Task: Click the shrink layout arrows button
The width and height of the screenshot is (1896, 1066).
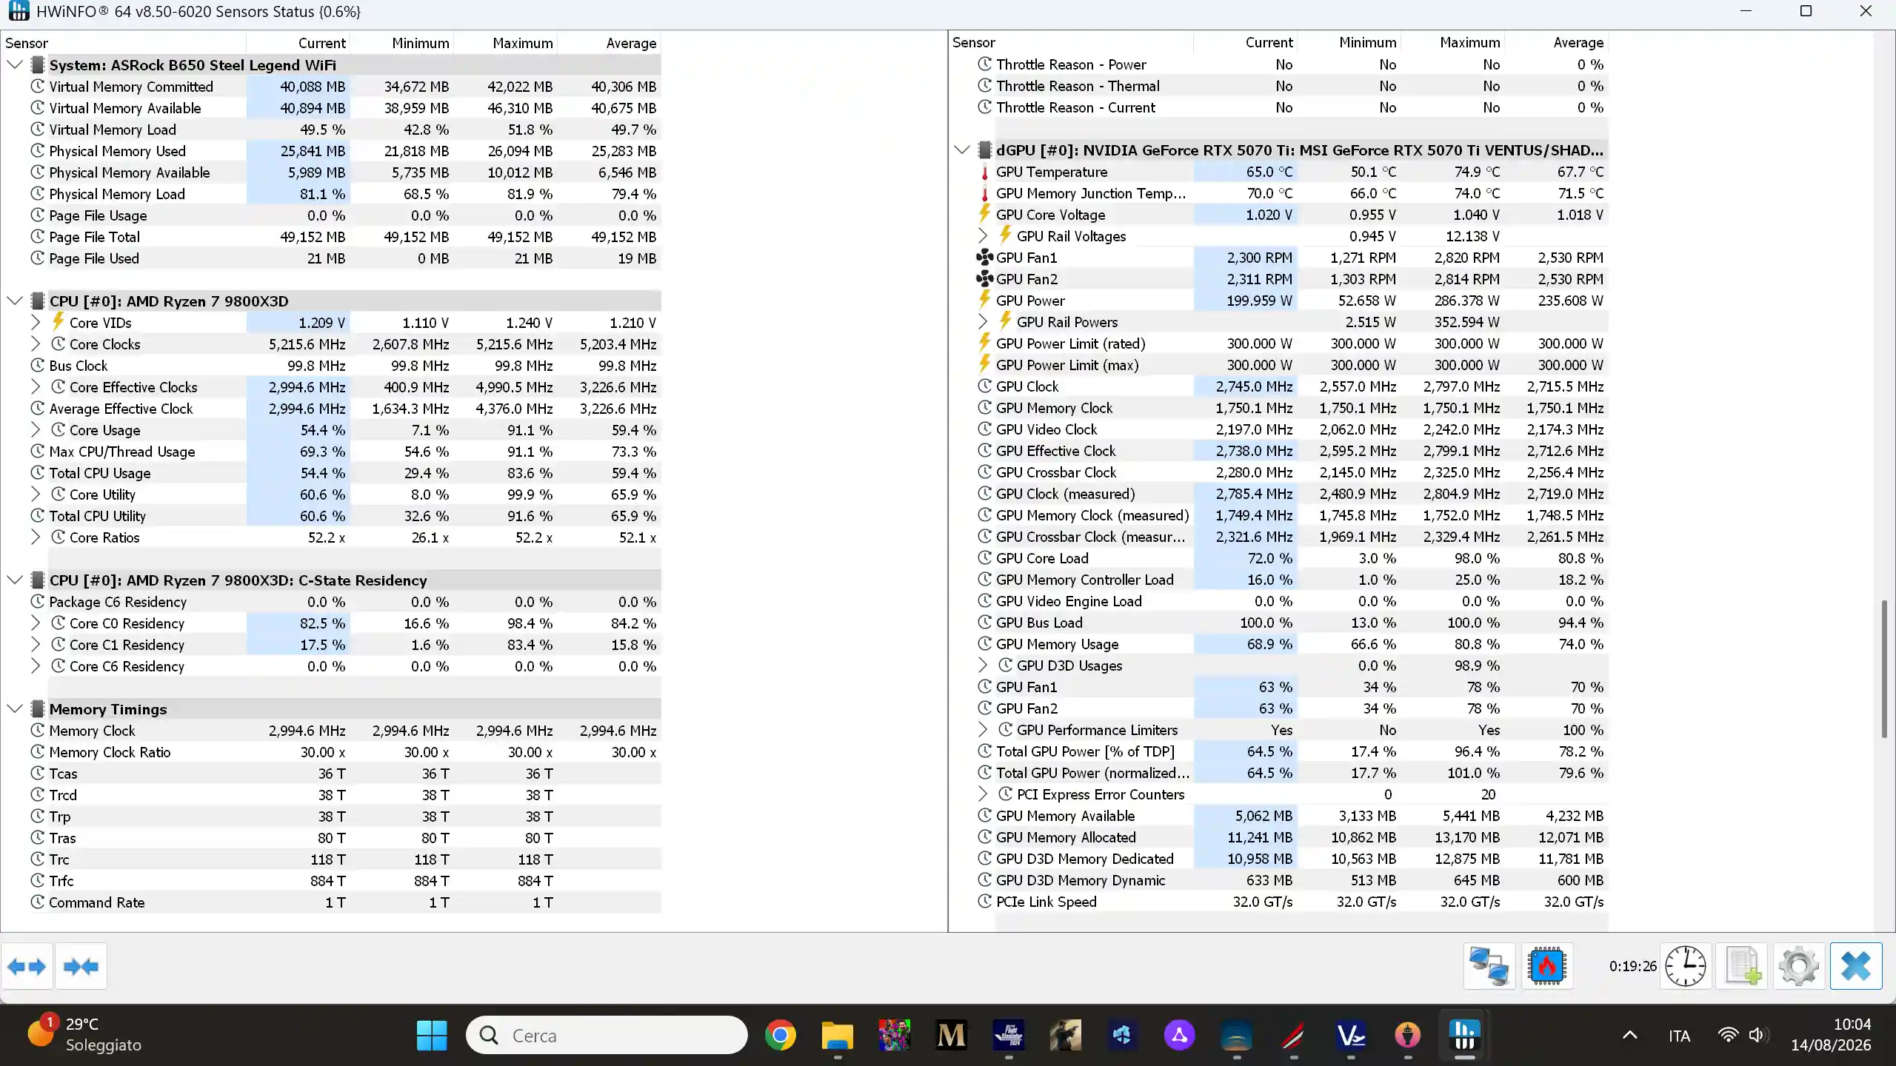Action: [x=81, y=966]
